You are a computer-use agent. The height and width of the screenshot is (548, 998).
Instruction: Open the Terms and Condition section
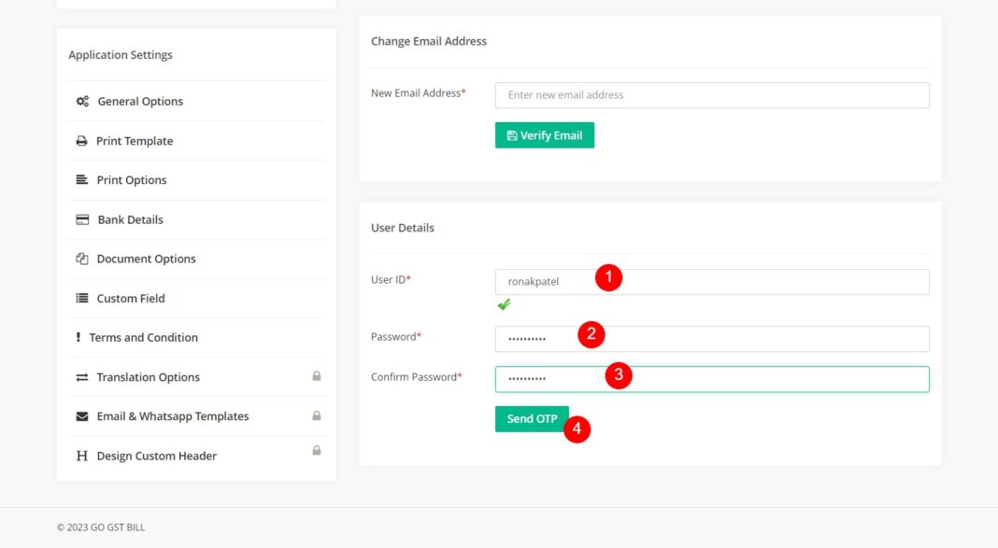click(146, 337)
